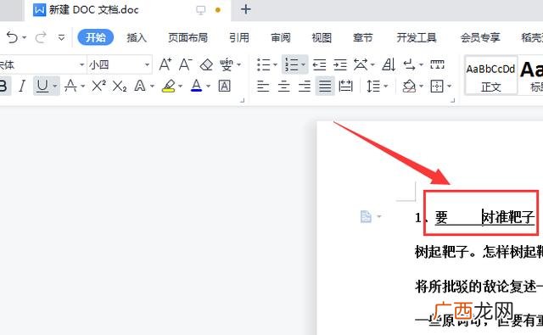The image size is (543, 335).
Task: Select the 正文 style
Action: point(490,75)
